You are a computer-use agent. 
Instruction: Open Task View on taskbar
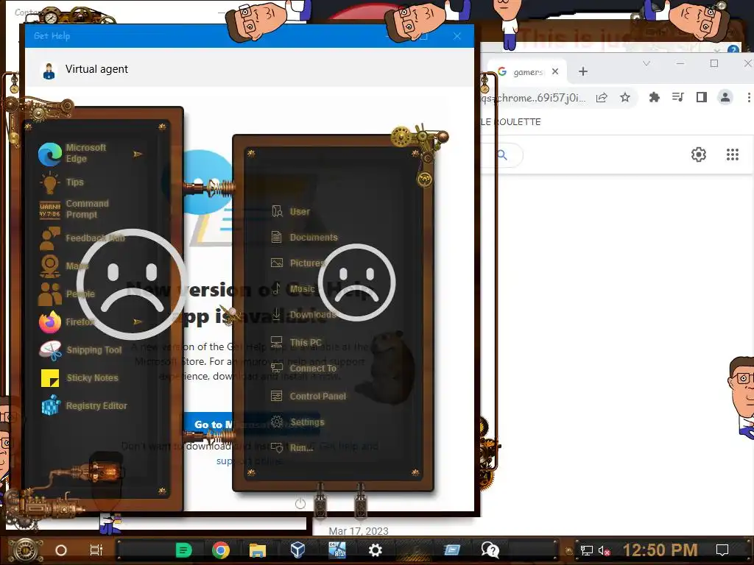coord(96,550)
